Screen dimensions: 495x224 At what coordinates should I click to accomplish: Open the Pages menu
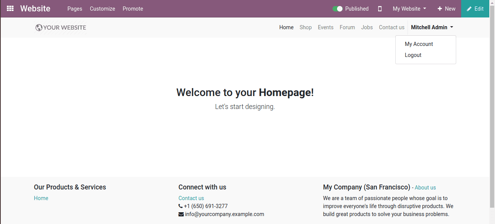click(x=75, y=9)
